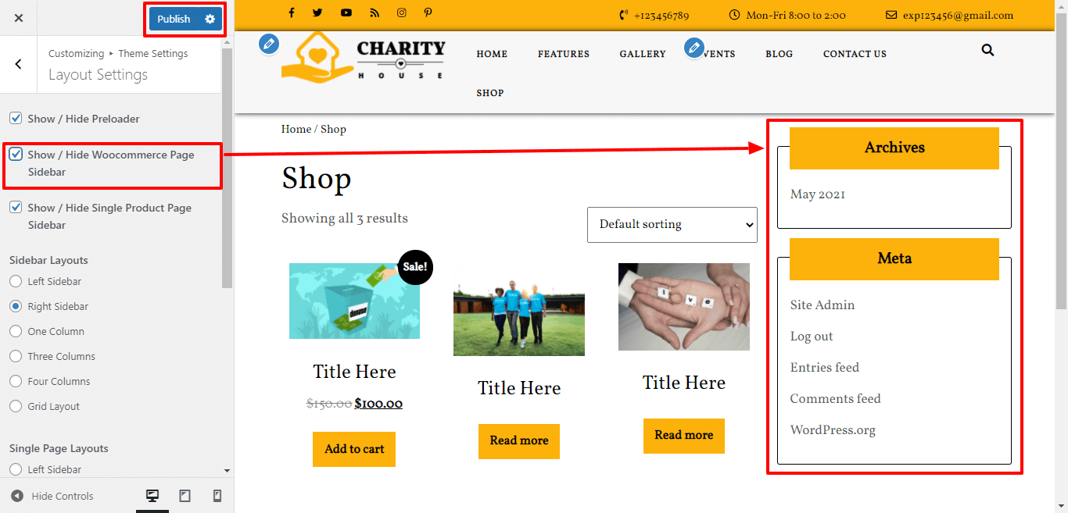Toggle Show / Hide Woocommerce Page Sidebar
Viewport: 1068px width, 513px height.
coord(16,155)
